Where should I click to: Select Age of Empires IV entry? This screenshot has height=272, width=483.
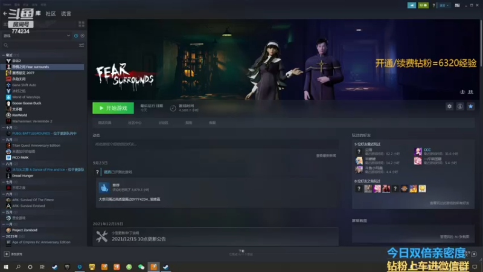click(x=42, y=242)
